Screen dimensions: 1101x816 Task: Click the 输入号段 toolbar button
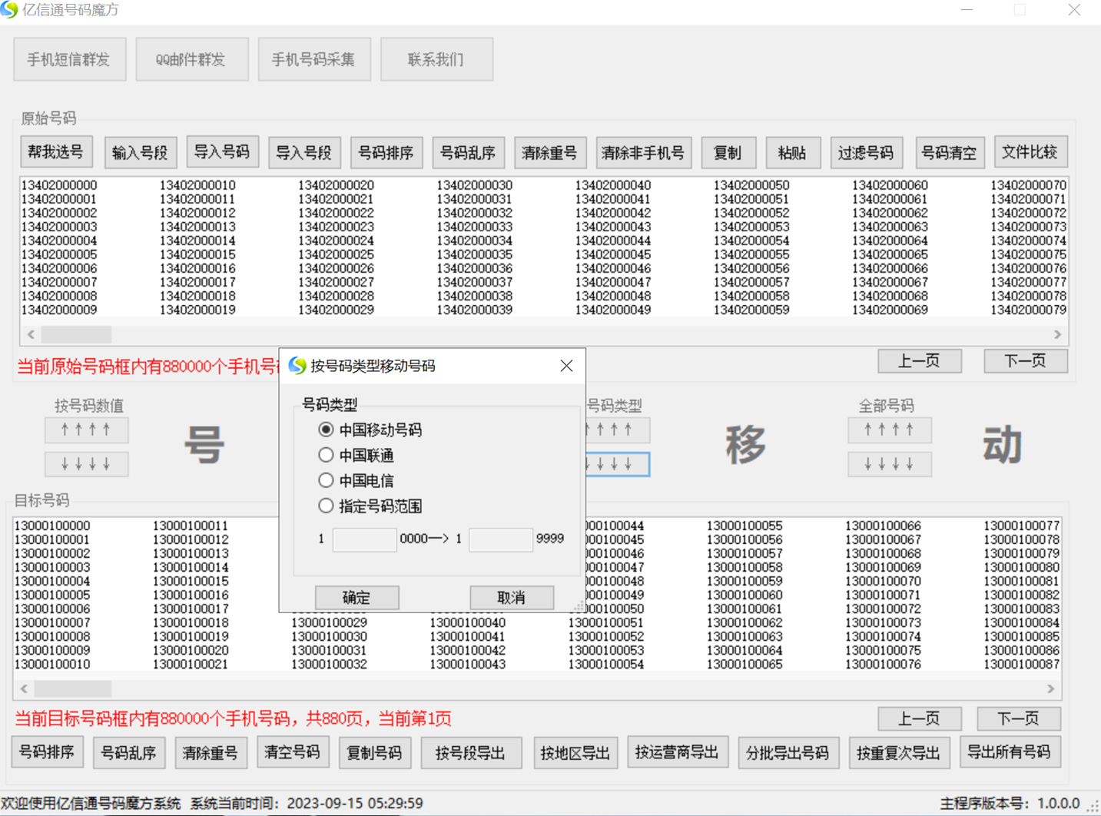point(140,152)
